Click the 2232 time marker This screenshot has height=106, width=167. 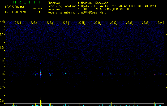coord(34,23)
